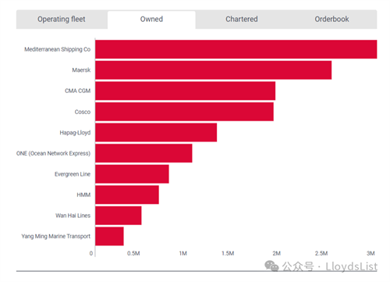Click the 1.5M axis tick label
The width and height of the screenshot is (390, 282).
[228, 253]
